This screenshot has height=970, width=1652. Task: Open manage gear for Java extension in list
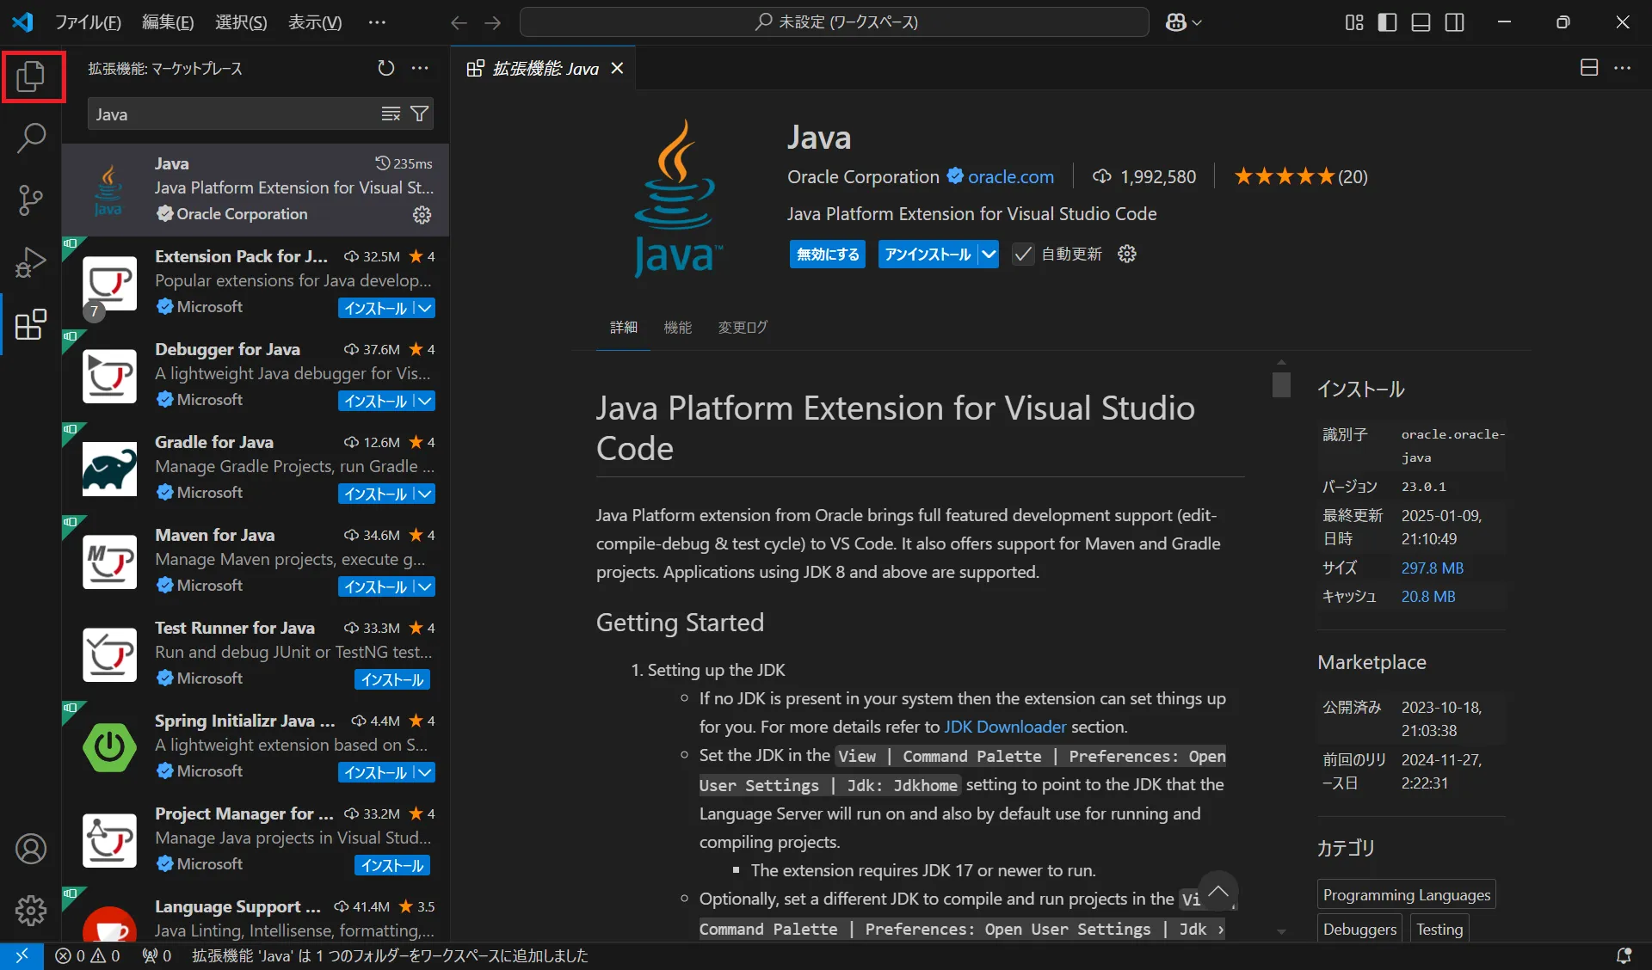tap(422, 215)
